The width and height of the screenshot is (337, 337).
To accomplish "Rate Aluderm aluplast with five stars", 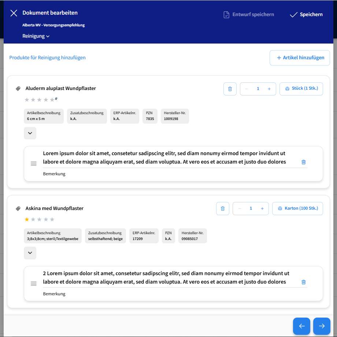I will pos(52,100).
